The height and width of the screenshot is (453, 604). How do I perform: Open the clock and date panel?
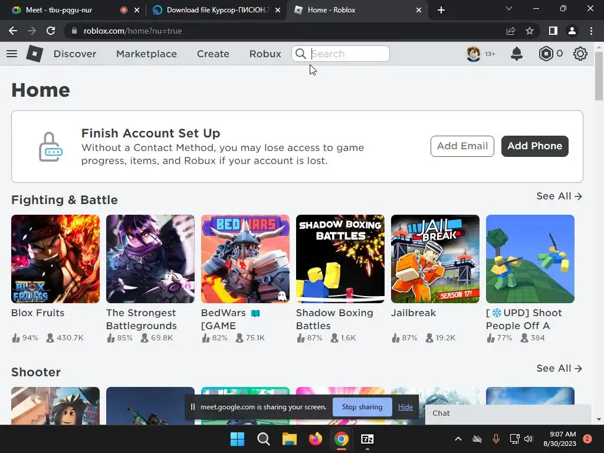coord(559,439)
